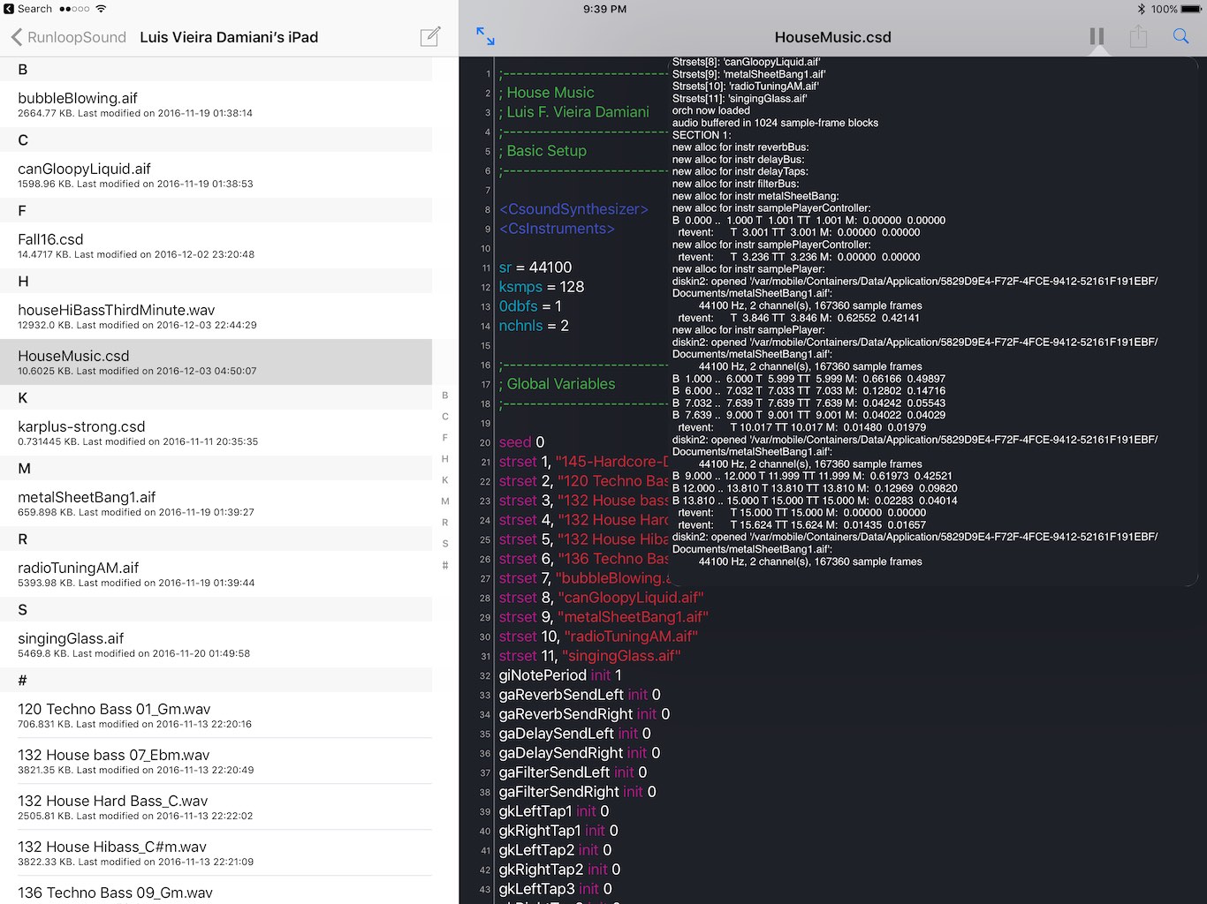Viewport: 1207px width, 904px height.
Task: Click the 'seed 0' code line
Action: pos(521,442)
